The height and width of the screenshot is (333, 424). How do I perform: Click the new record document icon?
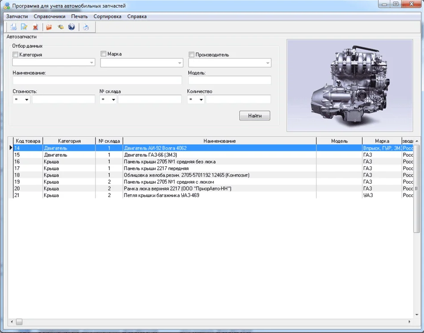pyautogui.click(x=13, y=27)
